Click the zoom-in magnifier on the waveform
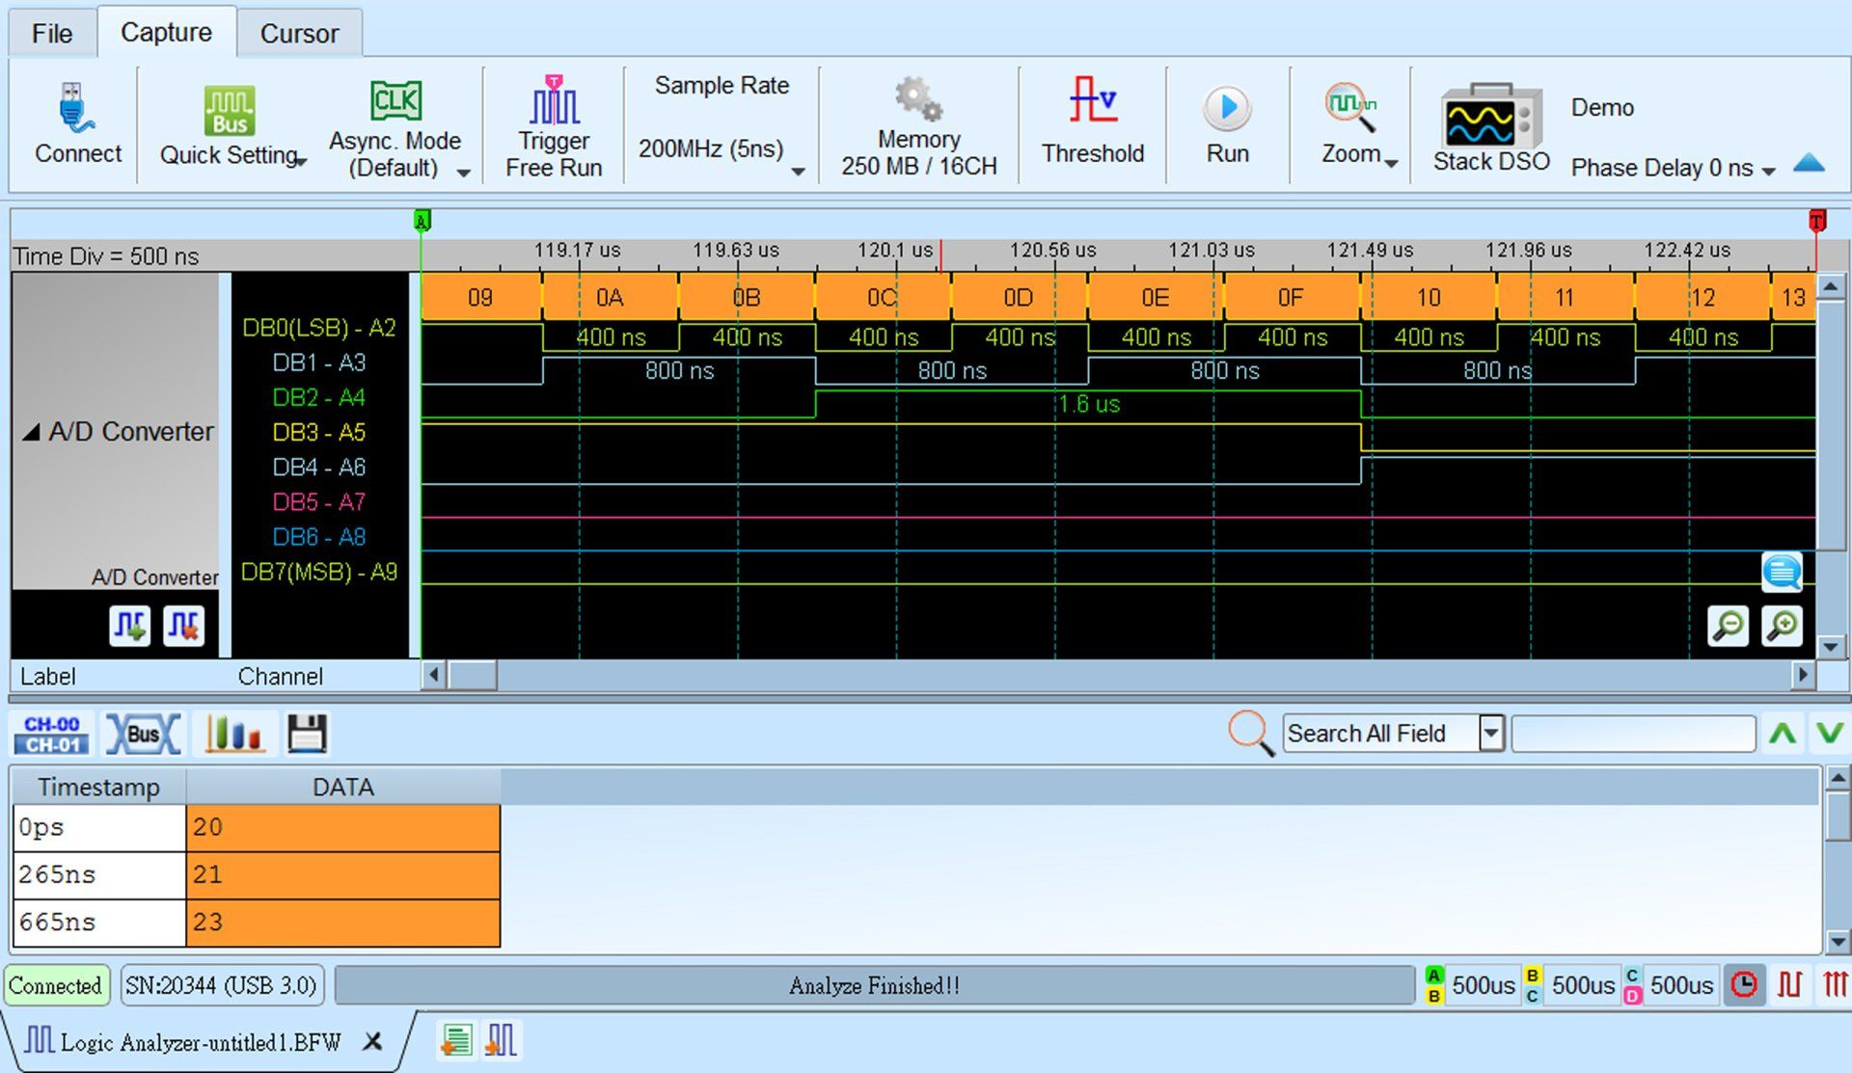The height and width of the screenshot is (1073, 1852). [x=1783, y=626]
